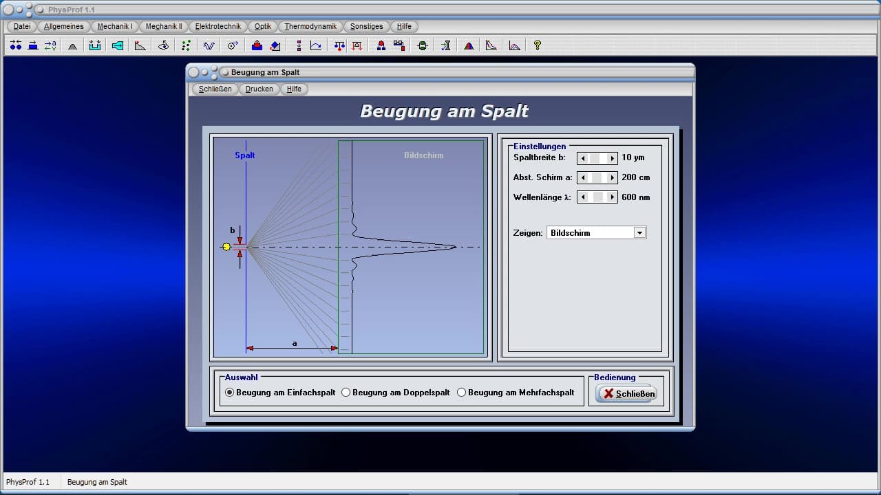Click the purple vertical spring icon
The width and height of the screenshot is (881, 495).
point(299,45)
